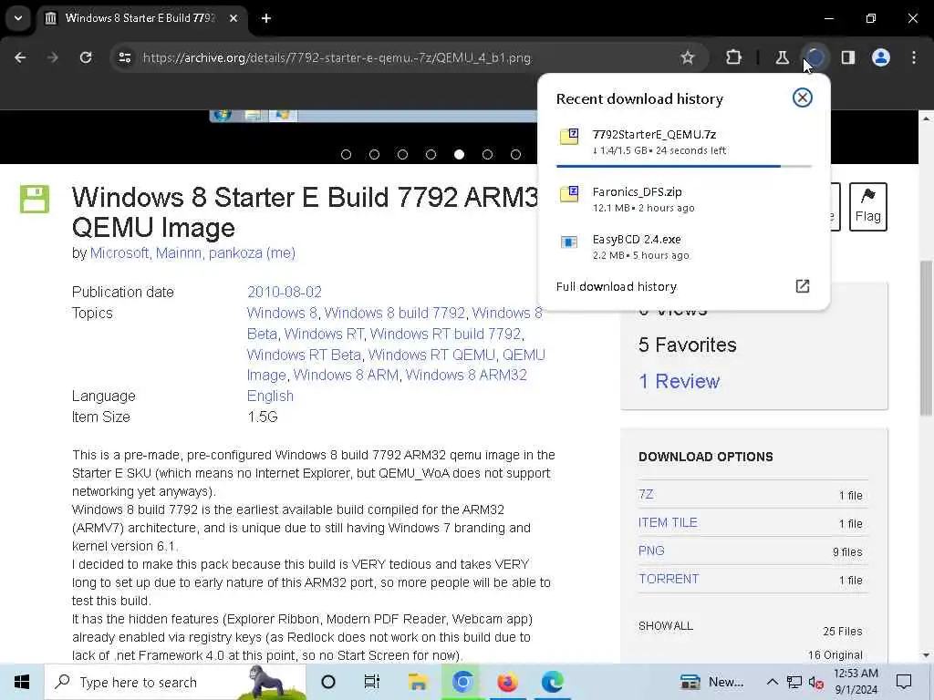Viewport: 934px width, 700px height.
Task: Open a new browser tab
Action: (x=266, y=18)
